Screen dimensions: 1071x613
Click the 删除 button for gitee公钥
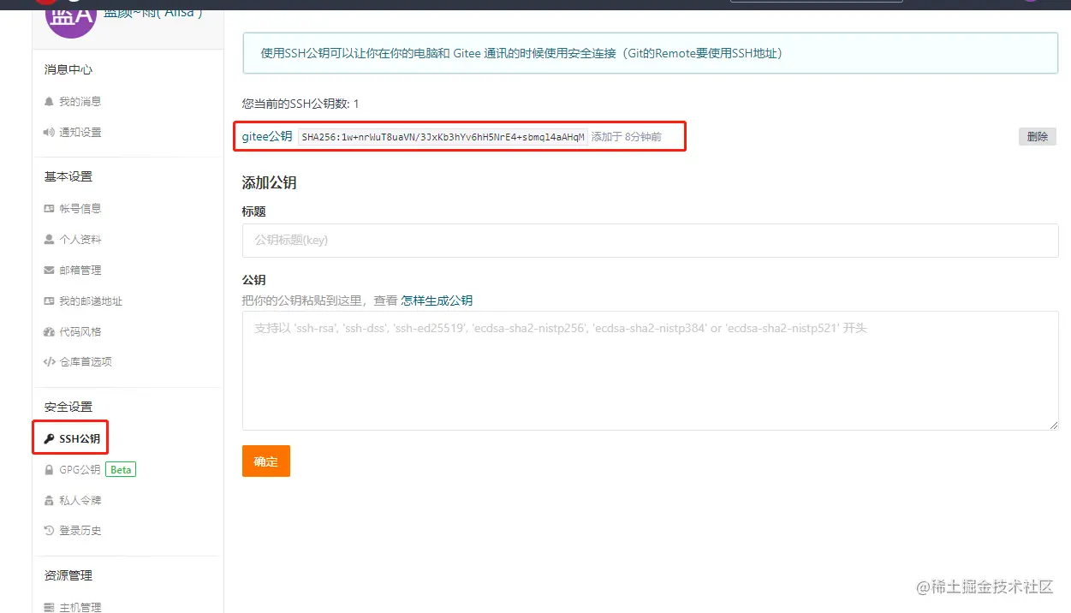pos(1038,136)
